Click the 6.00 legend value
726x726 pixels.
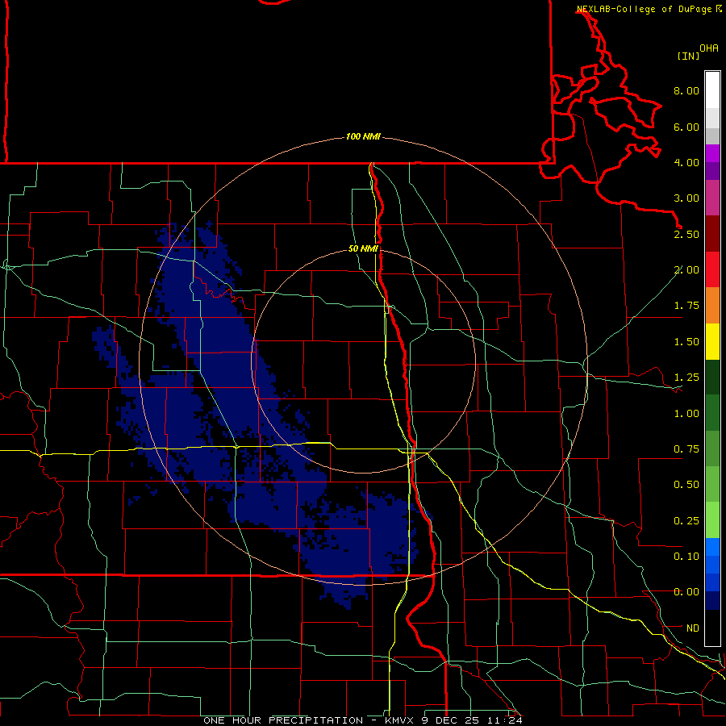click(x=686, y=127)
